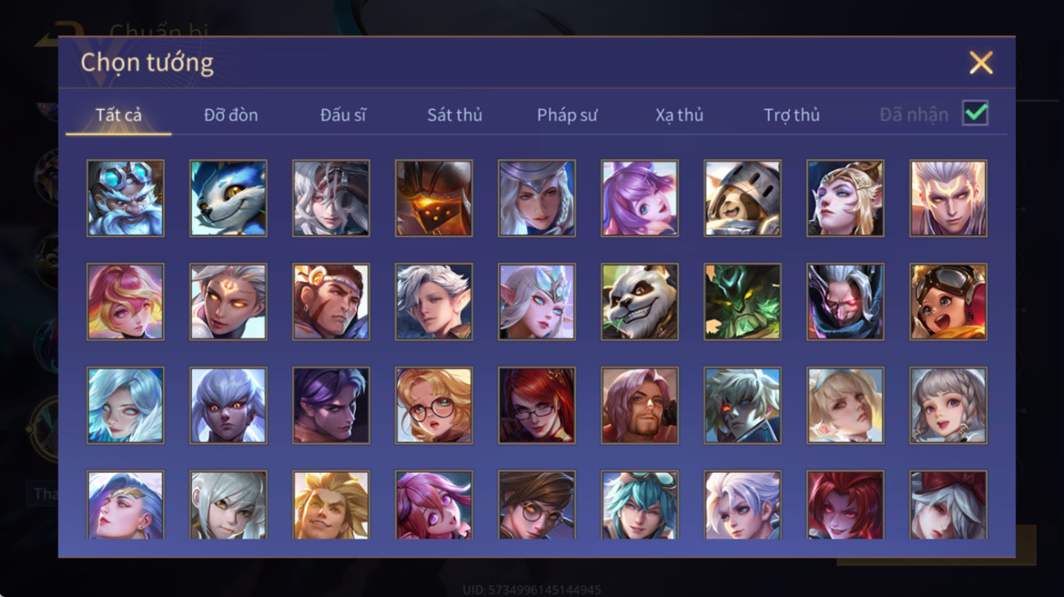Close the Chọn tướng dialog
Screen dimensions: 1064x597
click(981, 63)
